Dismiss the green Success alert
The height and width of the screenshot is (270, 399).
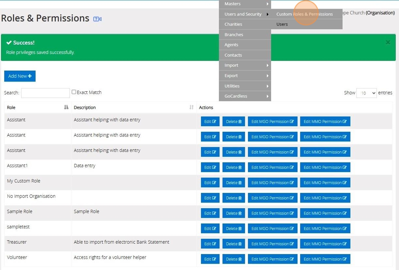point(388,42)
